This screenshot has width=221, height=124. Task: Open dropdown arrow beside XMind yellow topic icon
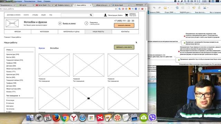point(168,8)
